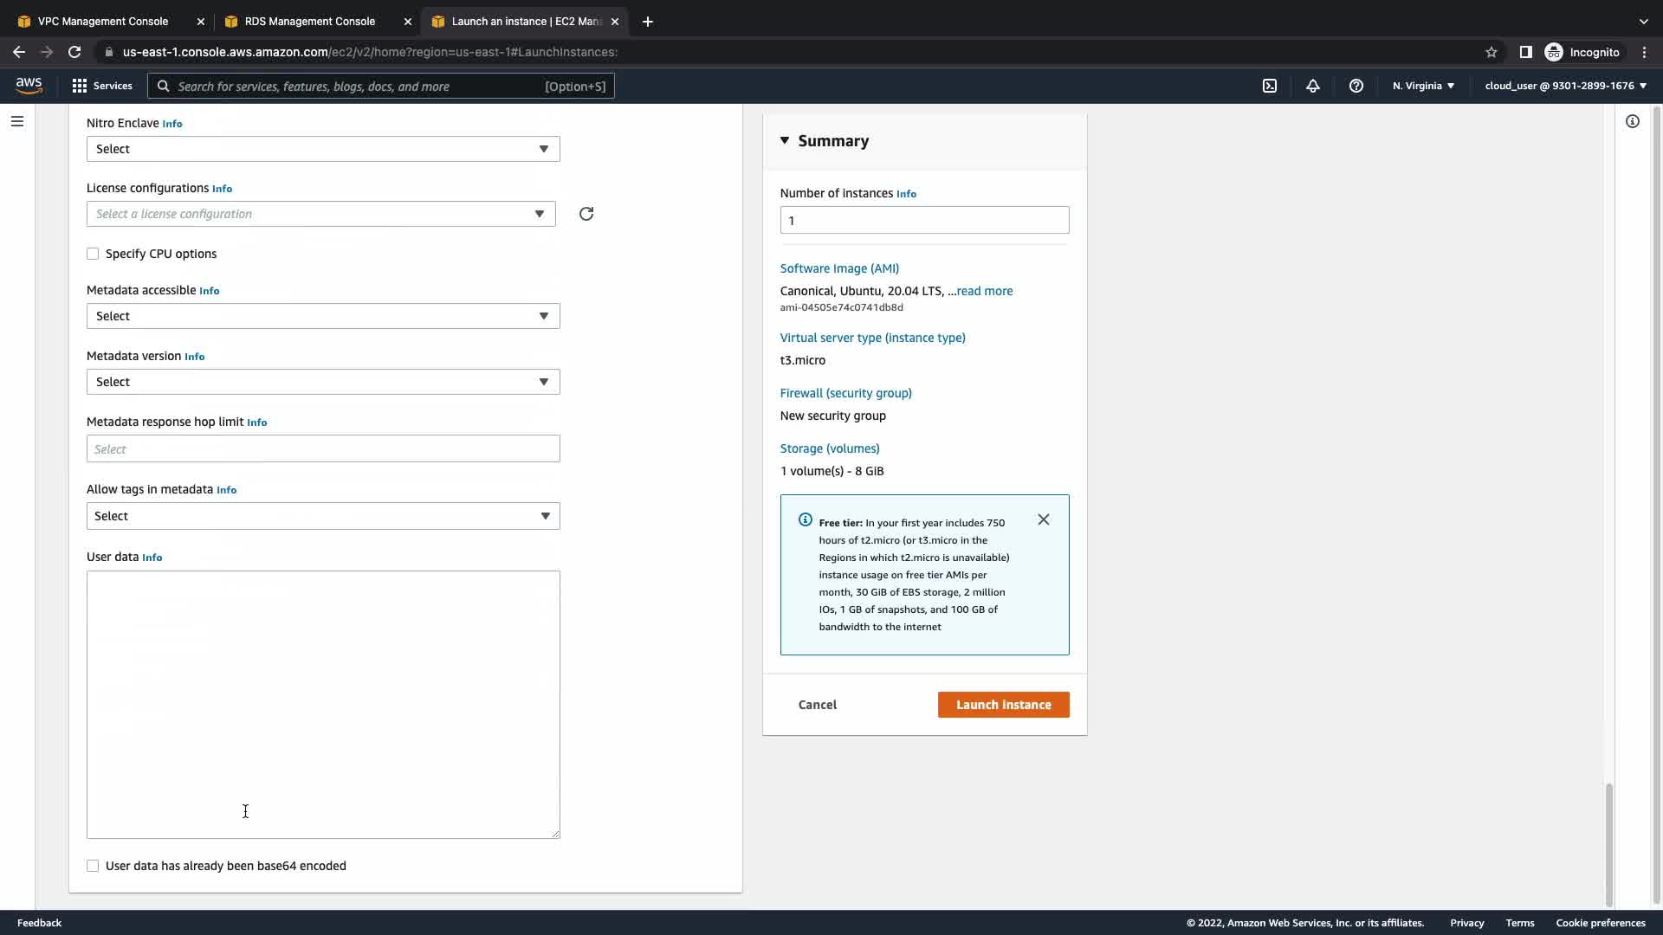1663x935 pixels.
Task: Switch to the RDS Management Console tab
Action: (309, 22)
